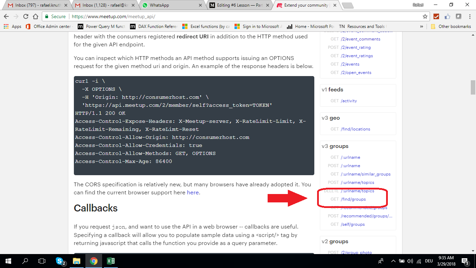The width and height of the screenshot is (476, 268).
Task: Click the thumbs-up browser extension
Action: pos(447,16)
